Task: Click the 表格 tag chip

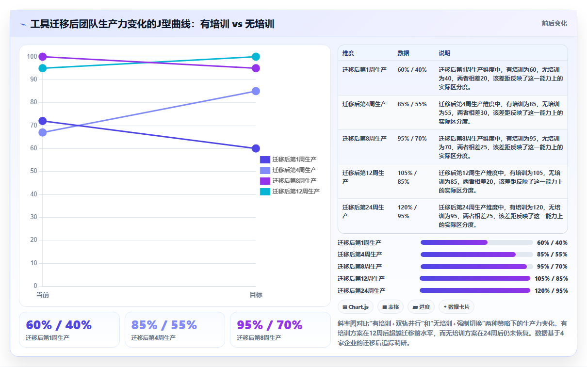Action: click(391, 307)
